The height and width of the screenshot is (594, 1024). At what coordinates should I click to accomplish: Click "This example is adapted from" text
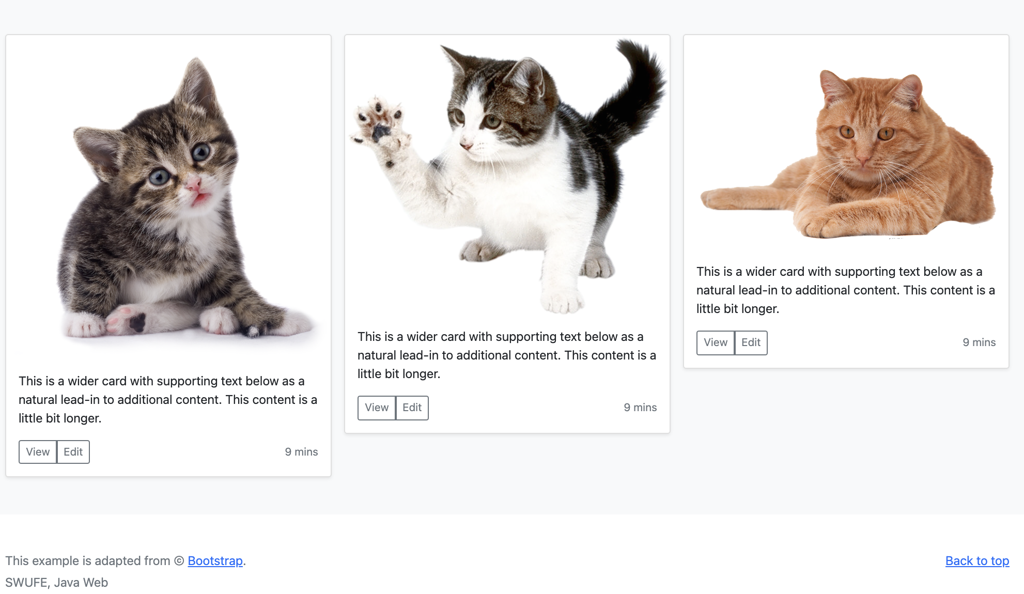[88, 561]
